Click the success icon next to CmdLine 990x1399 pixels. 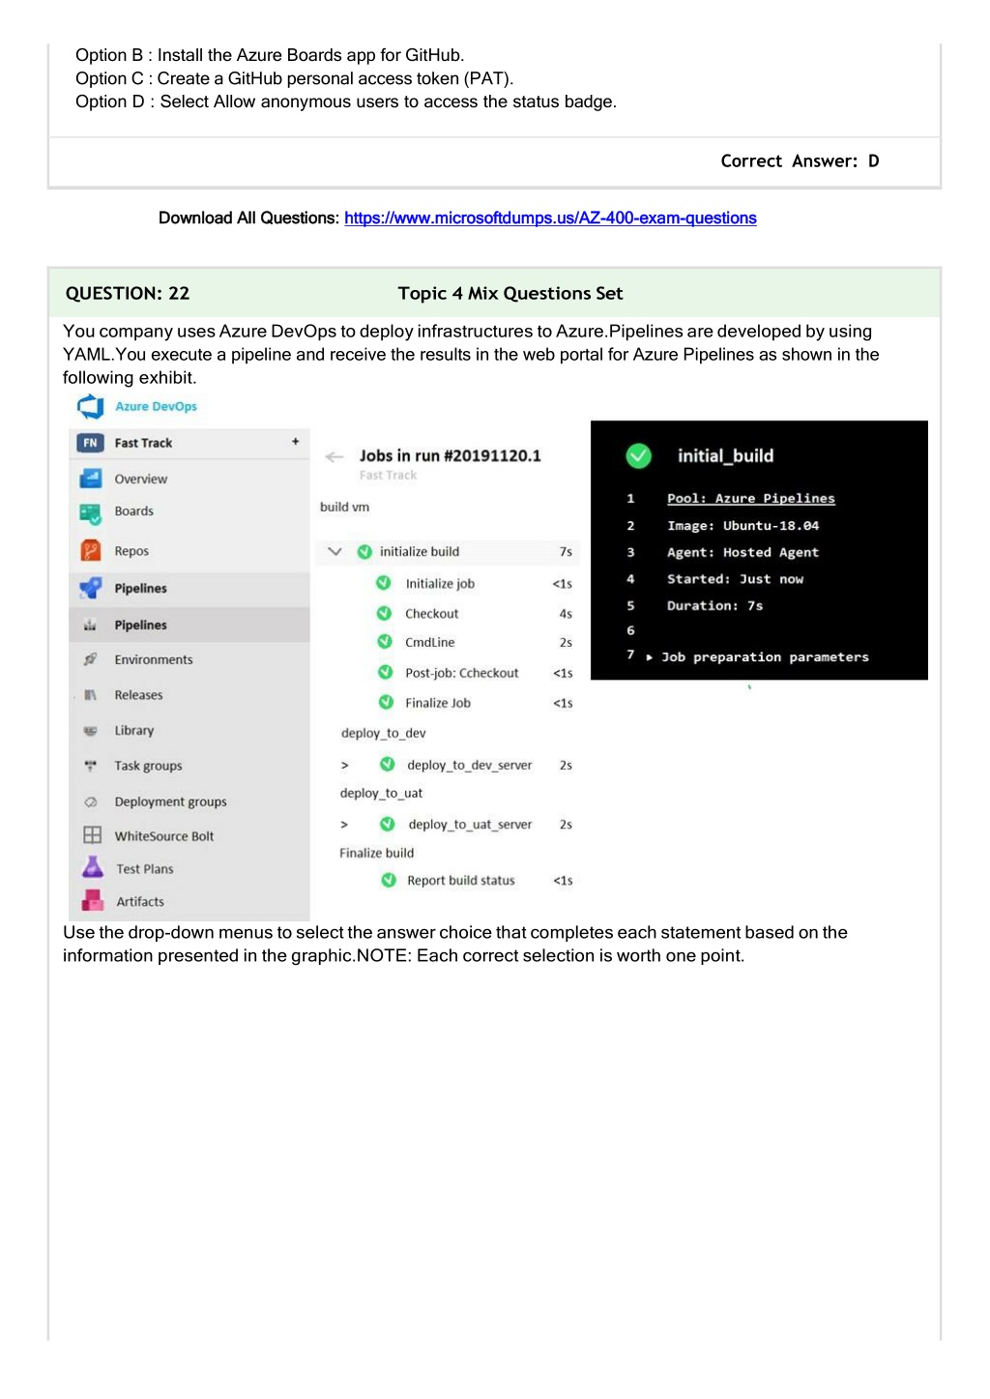point(384,642)
